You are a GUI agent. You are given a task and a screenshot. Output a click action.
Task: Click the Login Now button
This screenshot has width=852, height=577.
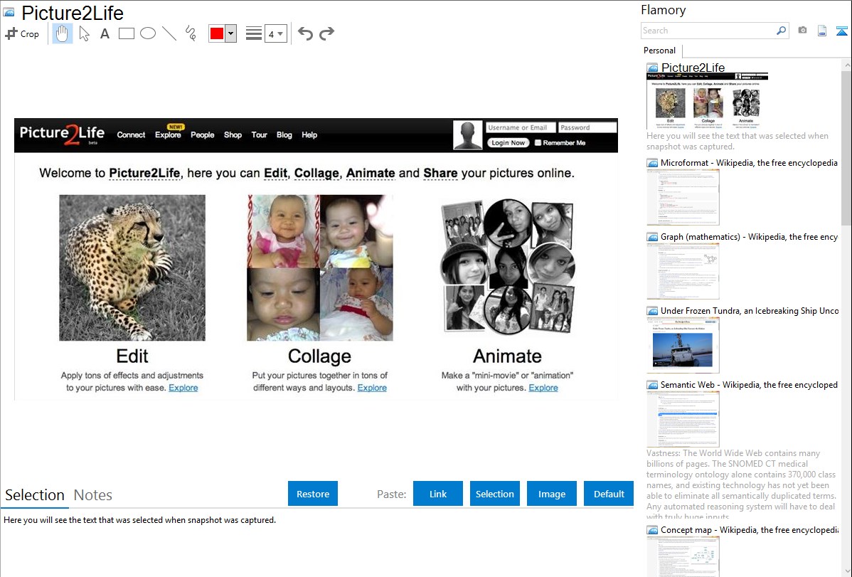[508, 142]
